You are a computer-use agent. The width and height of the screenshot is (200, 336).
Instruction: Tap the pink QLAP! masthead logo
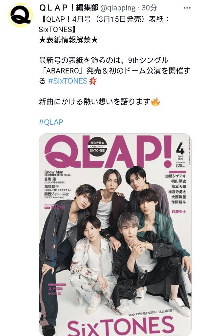click(108, 152)
